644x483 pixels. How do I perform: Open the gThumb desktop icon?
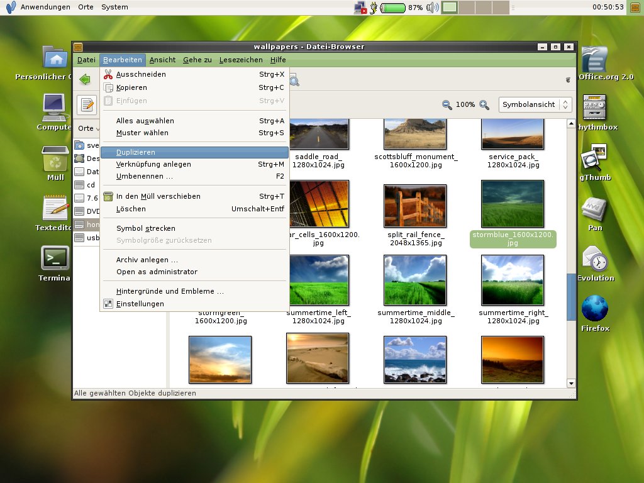click(x=595, y=163)
